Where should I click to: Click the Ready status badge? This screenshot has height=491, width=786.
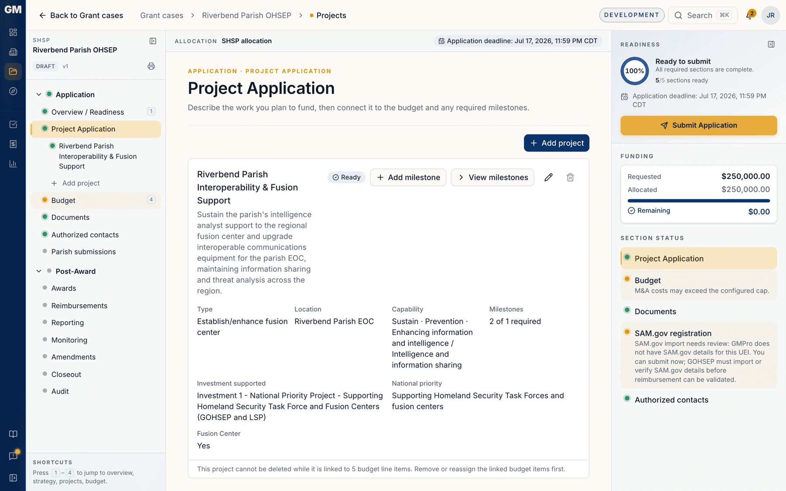(x=346, y=177)
